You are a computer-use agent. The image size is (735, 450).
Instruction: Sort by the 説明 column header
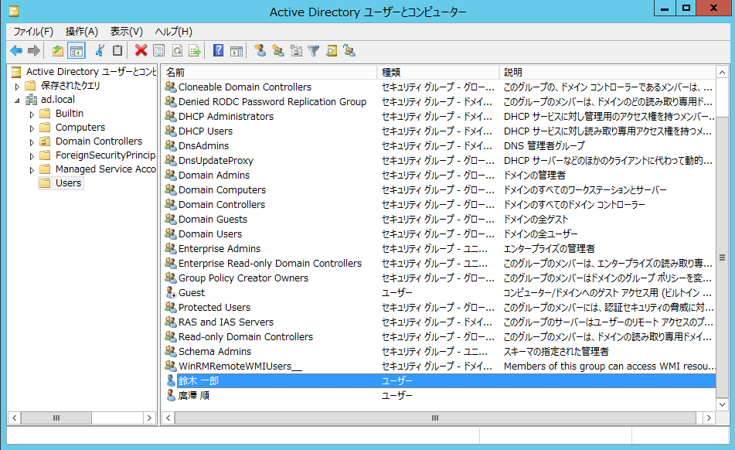coord(607,72)
